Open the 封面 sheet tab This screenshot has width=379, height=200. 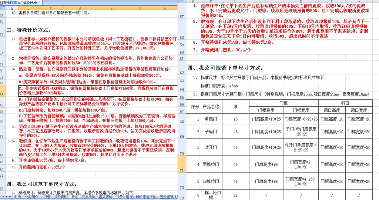pos(17,197)
